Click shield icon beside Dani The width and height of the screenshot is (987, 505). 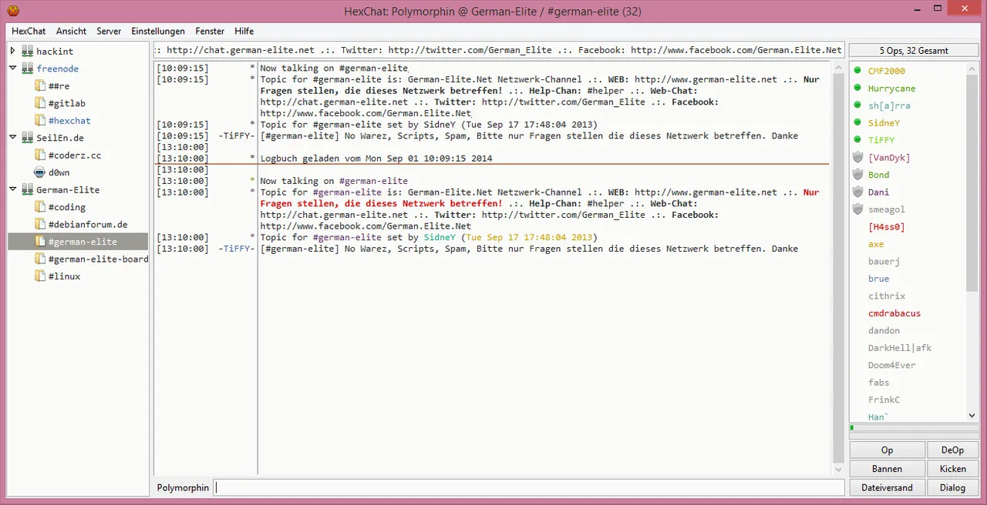pos(857,192)
